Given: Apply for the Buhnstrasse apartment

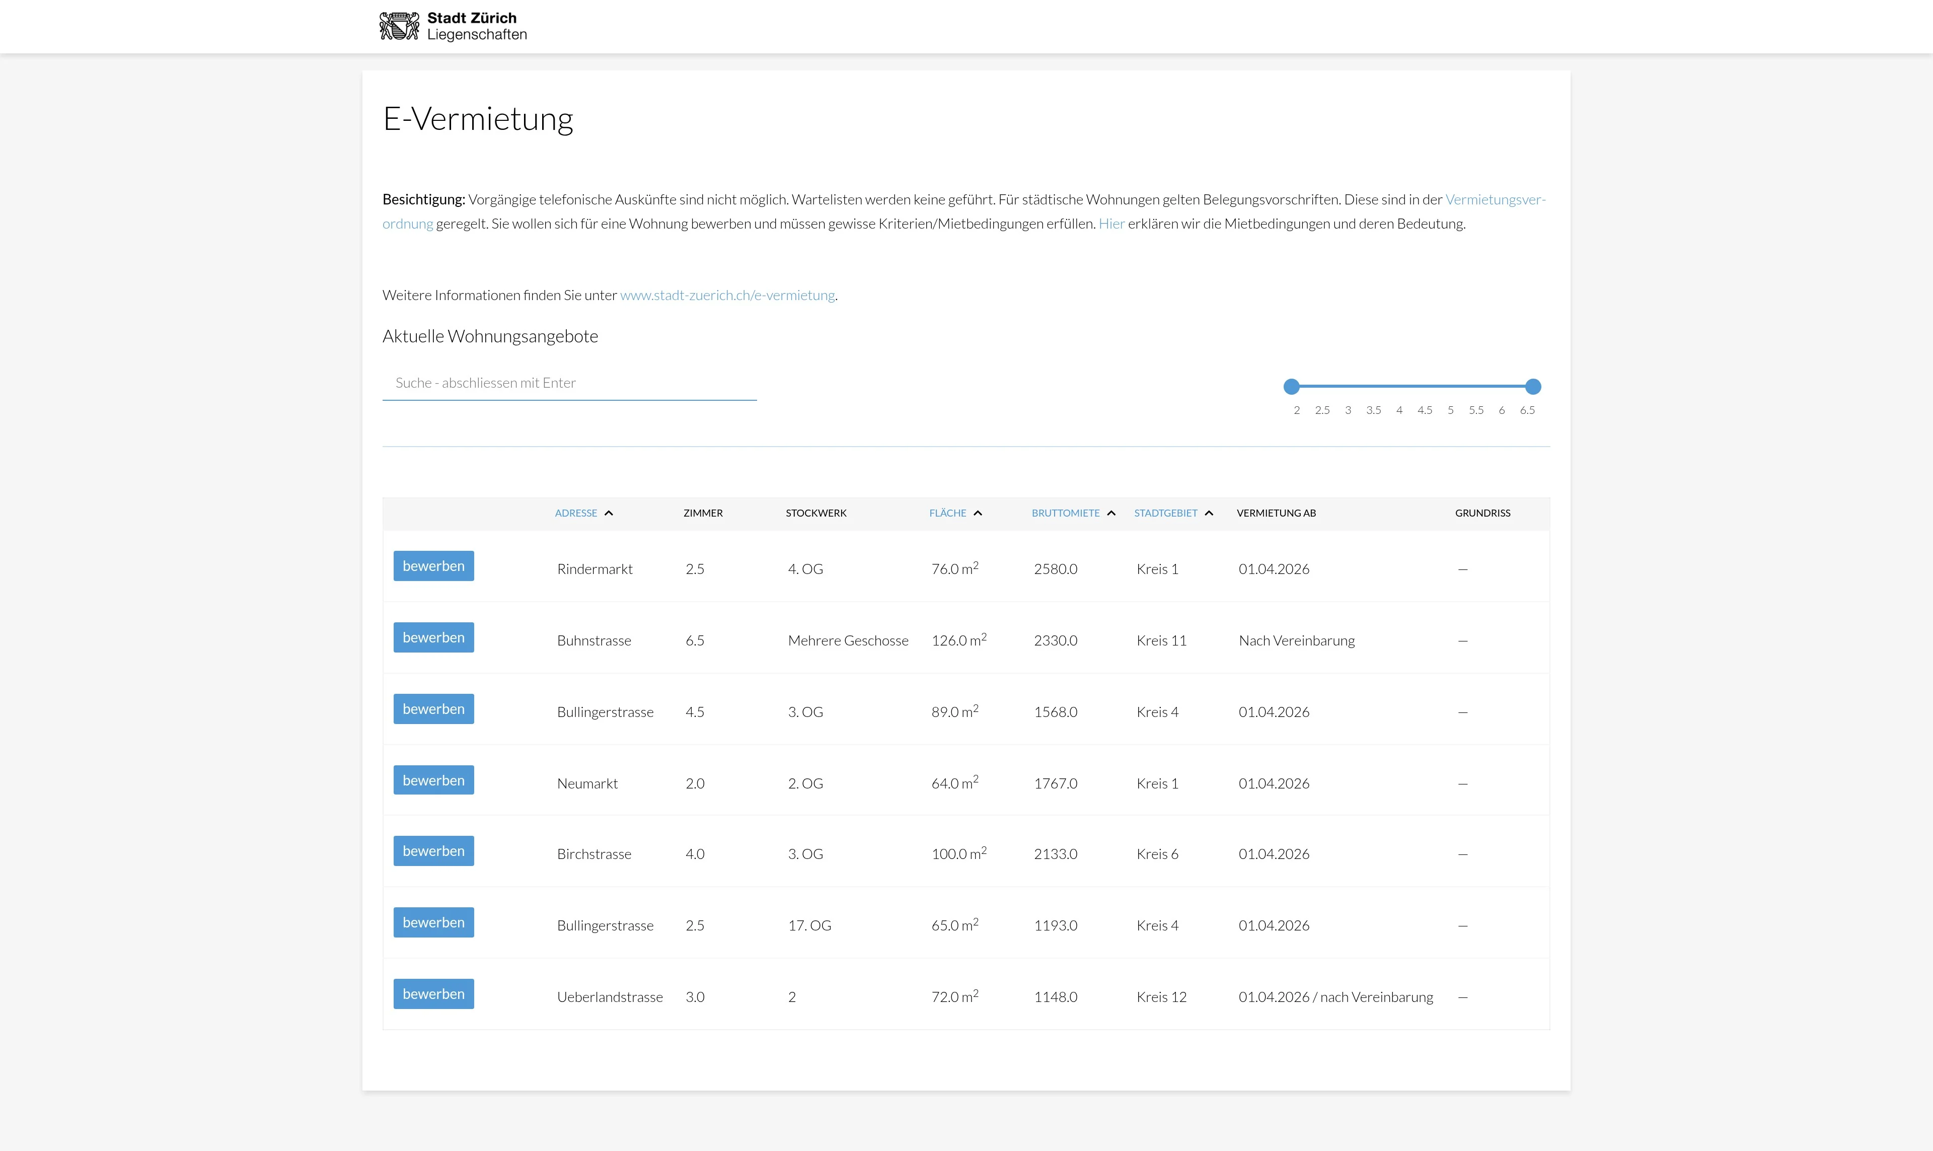Looking at the screenshot, I should click(433, 637).
